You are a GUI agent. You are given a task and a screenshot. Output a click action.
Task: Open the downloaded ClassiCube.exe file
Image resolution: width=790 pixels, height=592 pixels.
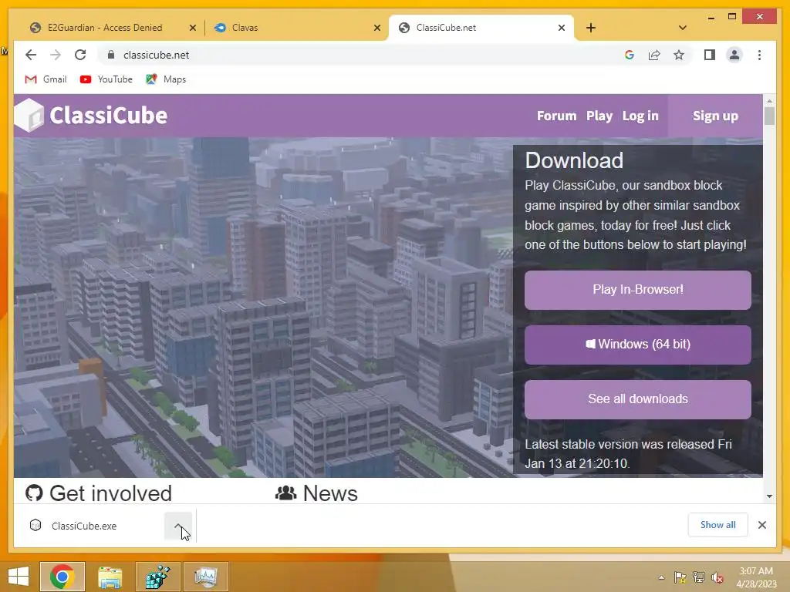click(x=83, y=526)
